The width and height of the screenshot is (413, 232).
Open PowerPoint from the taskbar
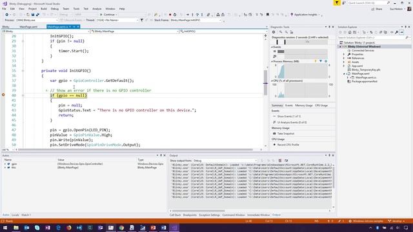tap(153, 227)
